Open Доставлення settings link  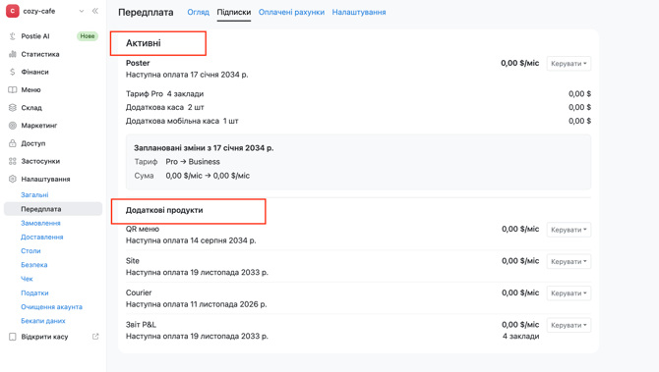coord(42,237)
